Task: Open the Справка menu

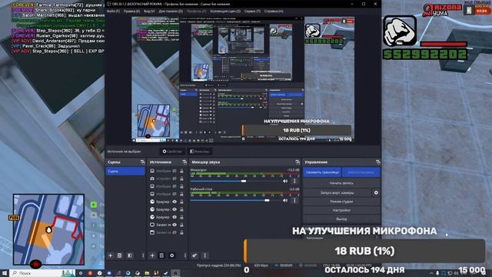Action: [274, 11]
